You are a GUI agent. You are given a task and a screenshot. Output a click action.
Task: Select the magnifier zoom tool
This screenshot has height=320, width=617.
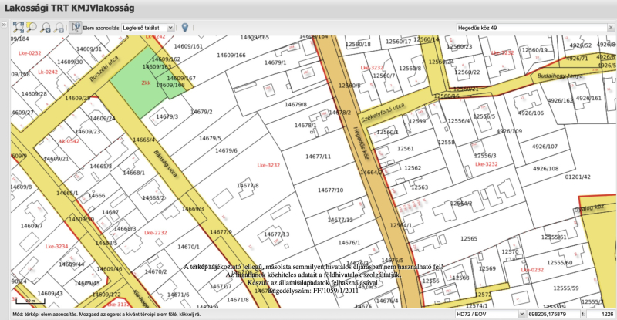pos(31,27)
